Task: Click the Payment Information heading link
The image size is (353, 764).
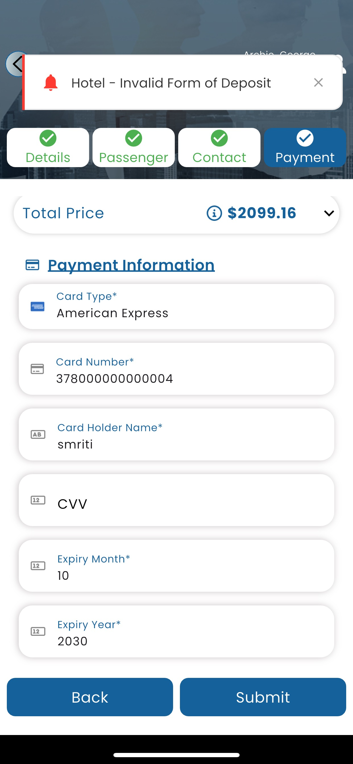Action: point(131,265)
